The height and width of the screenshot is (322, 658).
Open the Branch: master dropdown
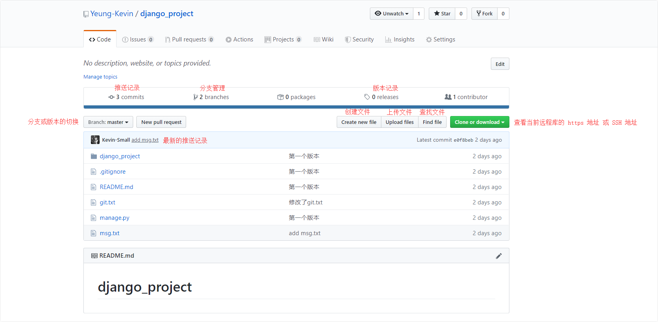(x=108, y=122)
